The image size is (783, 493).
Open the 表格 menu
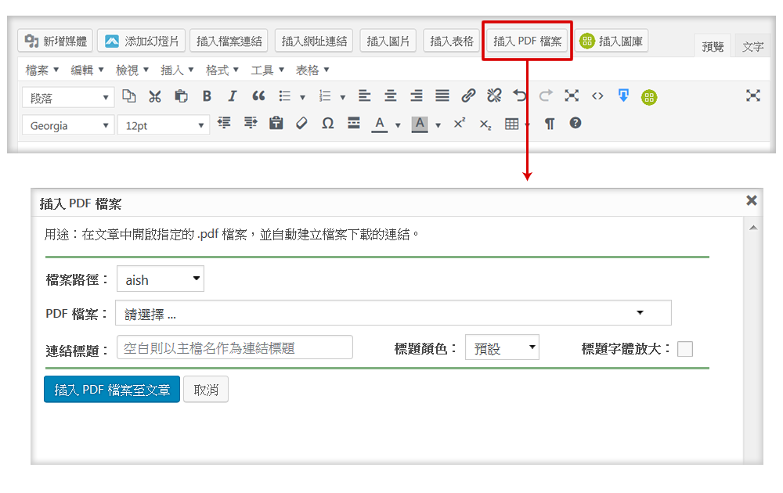pyautogui.click(x=308, y=69)
